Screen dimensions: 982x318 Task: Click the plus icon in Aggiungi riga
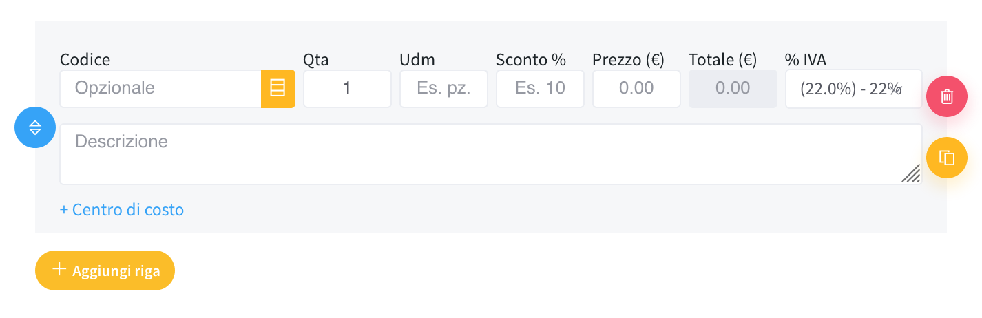pos(59,270)
